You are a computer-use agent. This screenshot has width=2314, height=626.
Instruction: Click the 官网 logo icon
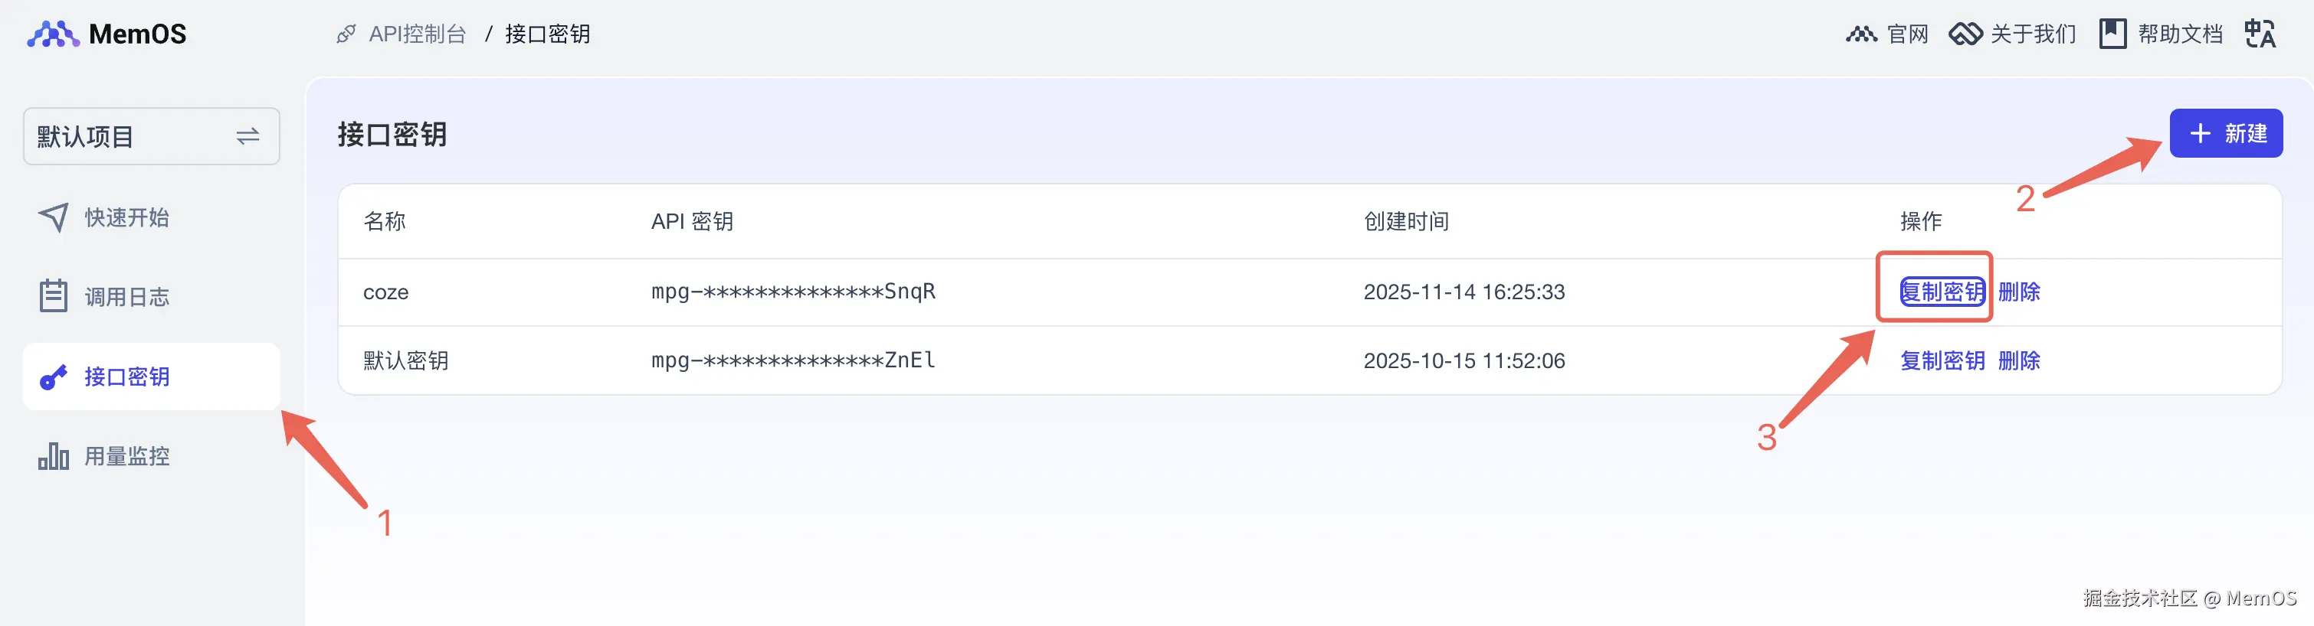[x=1860, y=34]
